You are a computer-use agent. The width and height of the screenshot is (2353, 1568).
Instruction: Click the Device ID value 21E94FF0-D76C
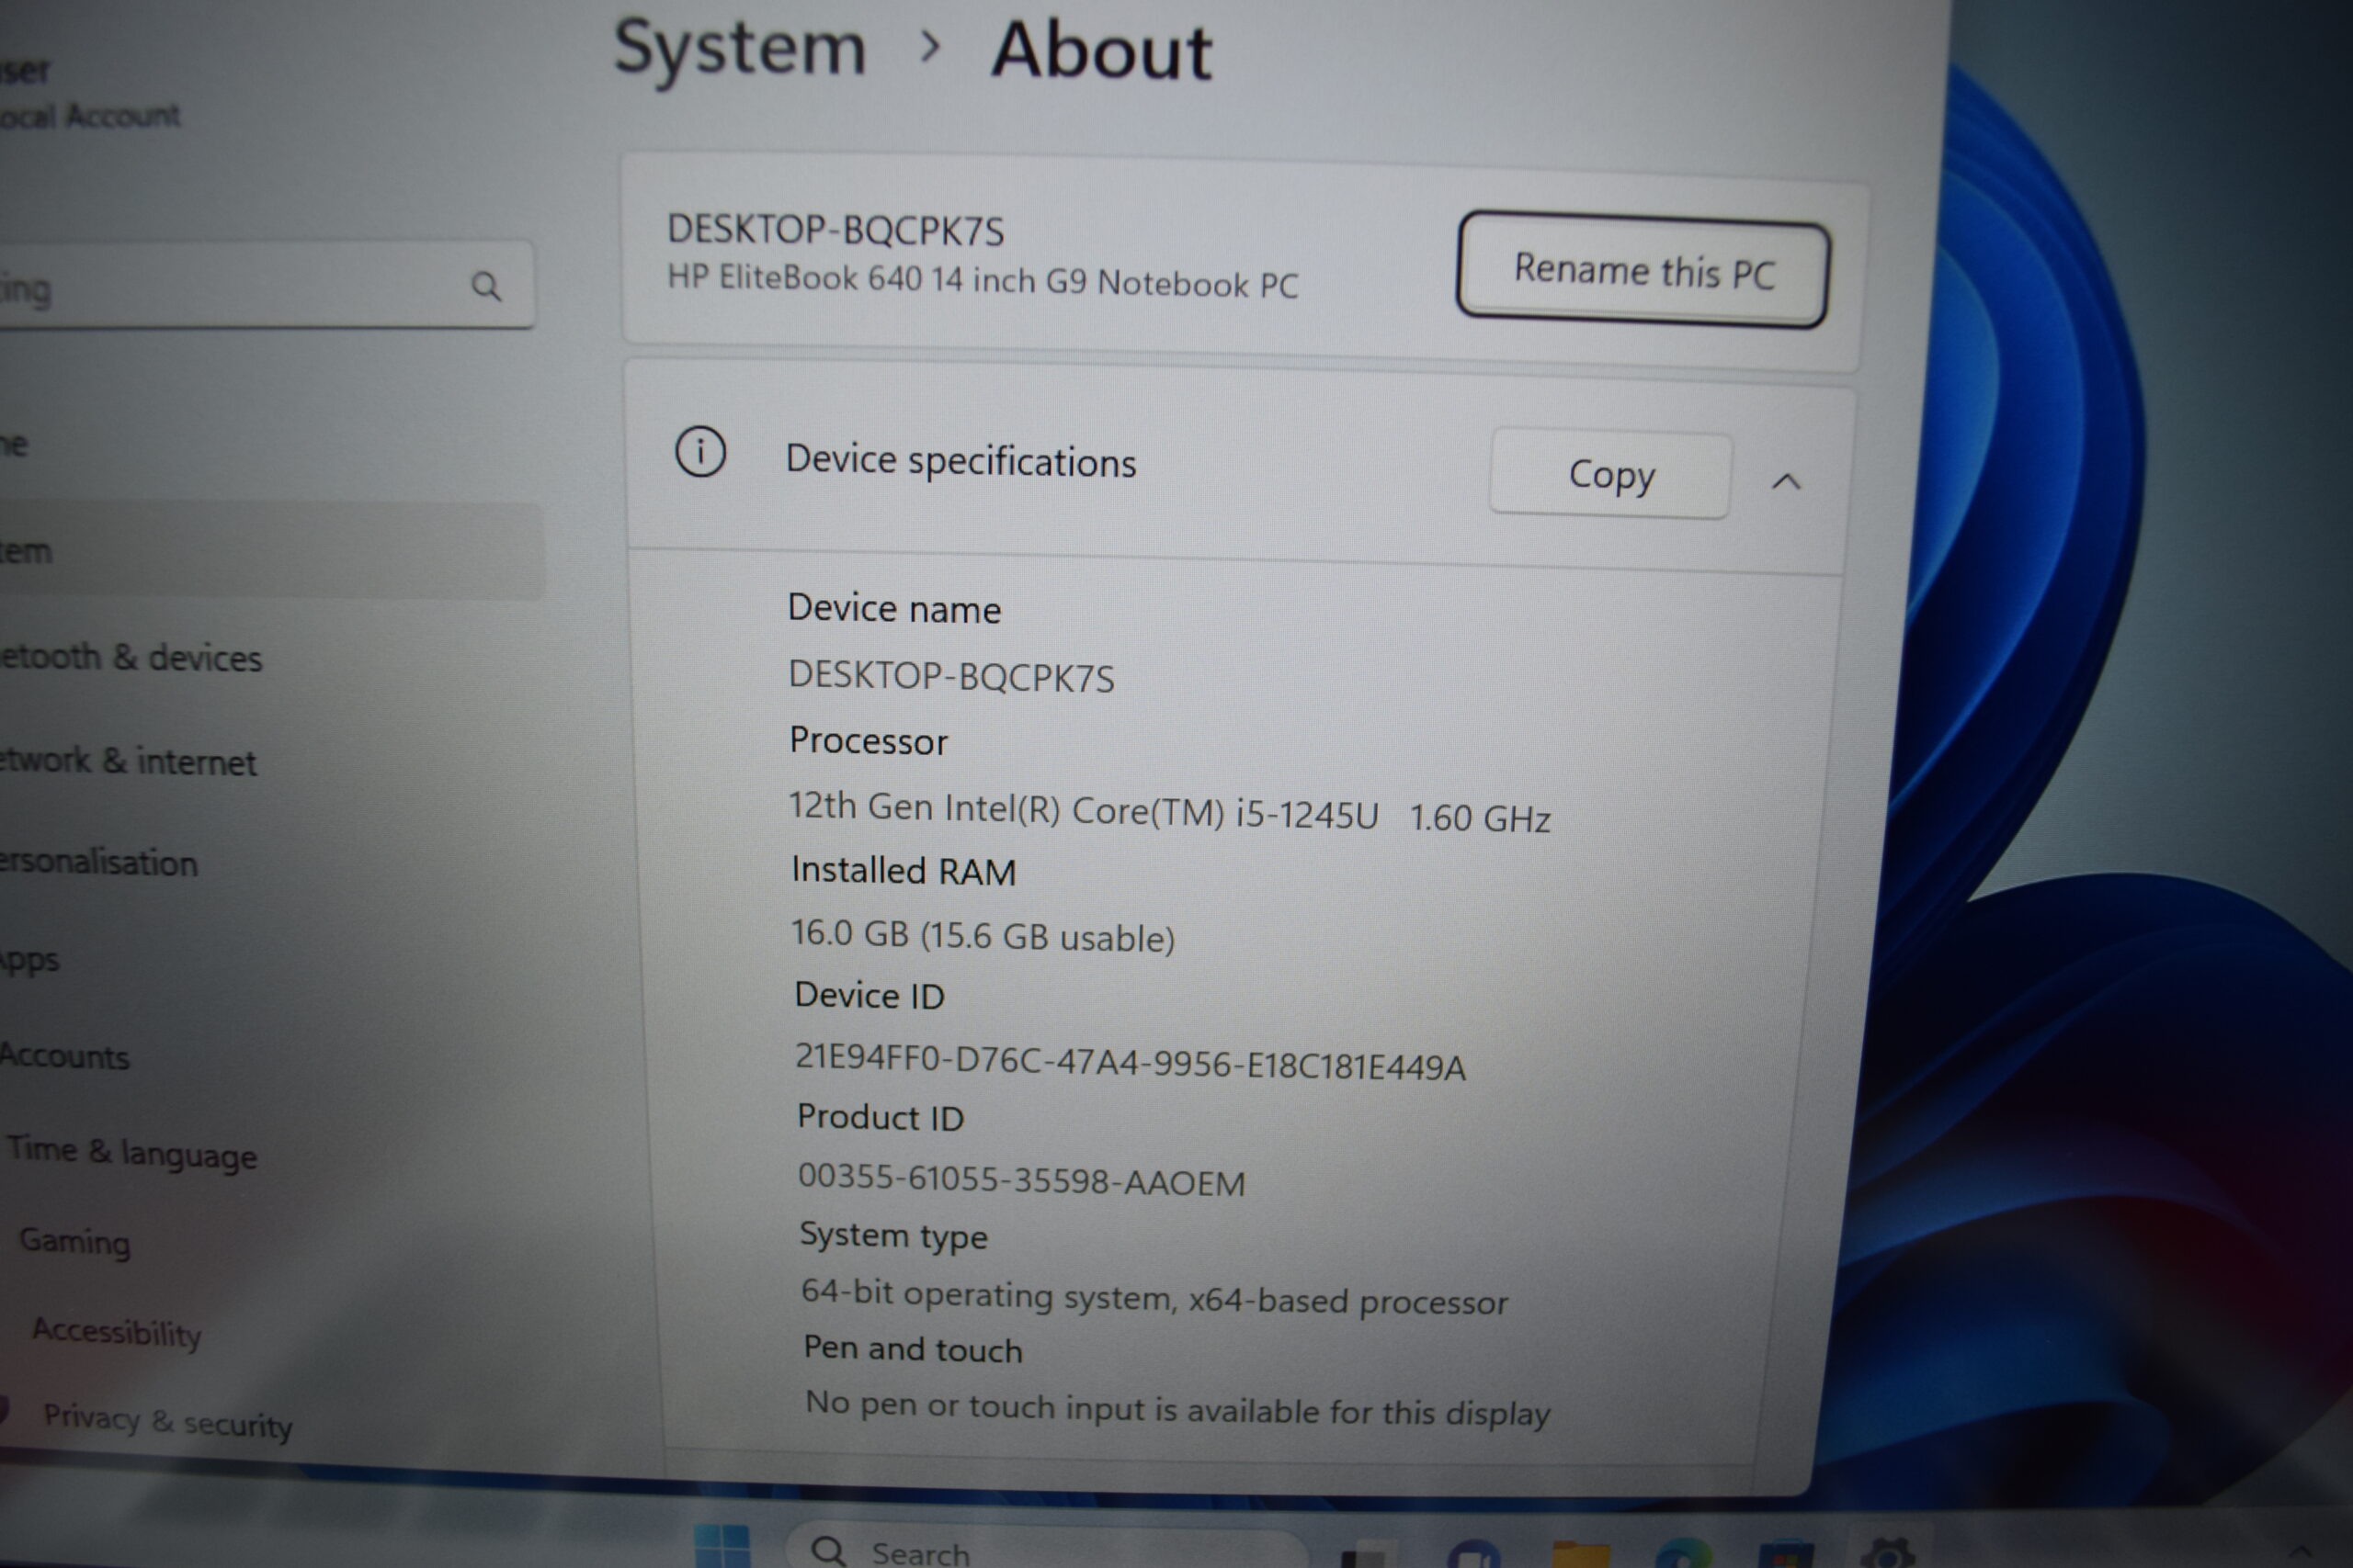point(1130,1062)
